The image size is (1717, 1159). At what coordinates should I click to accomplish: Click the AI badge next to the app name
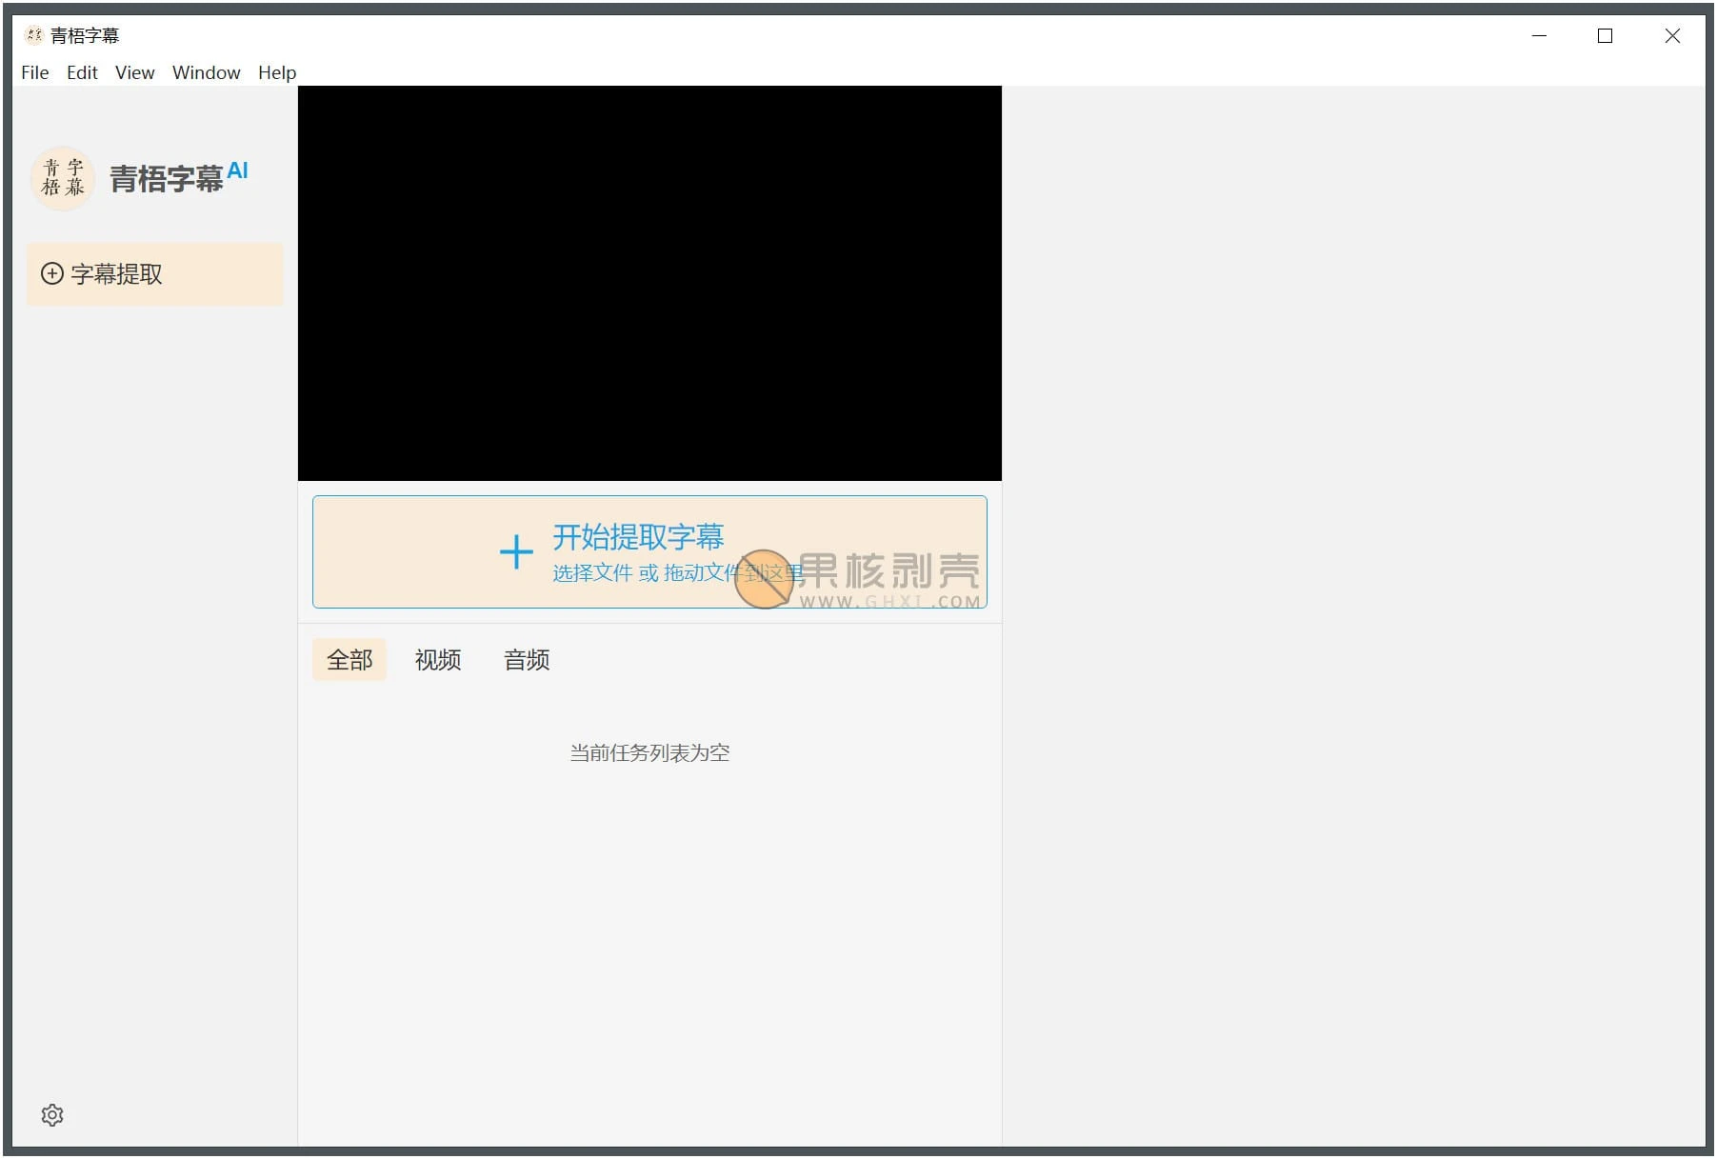[238, 170]
